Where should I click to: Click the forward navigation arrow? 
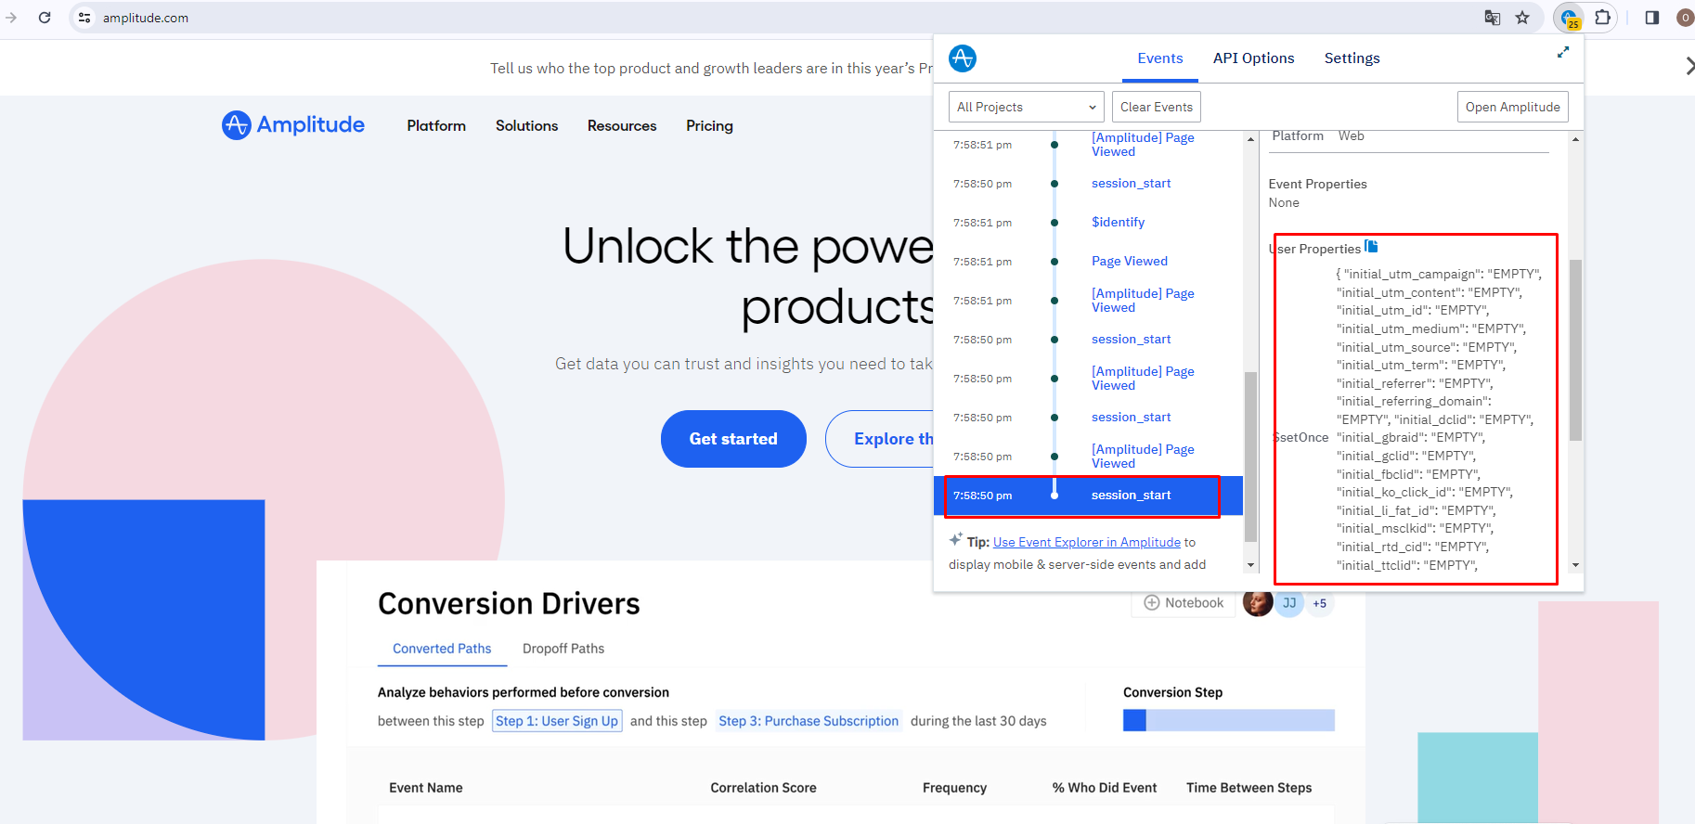point(11,18)
